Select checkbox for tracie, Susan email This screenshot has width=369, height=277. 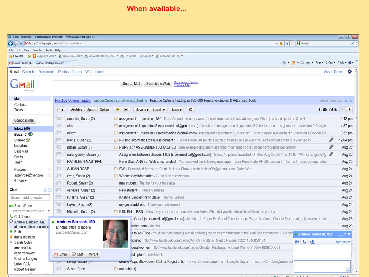click(x=59, y=140)
